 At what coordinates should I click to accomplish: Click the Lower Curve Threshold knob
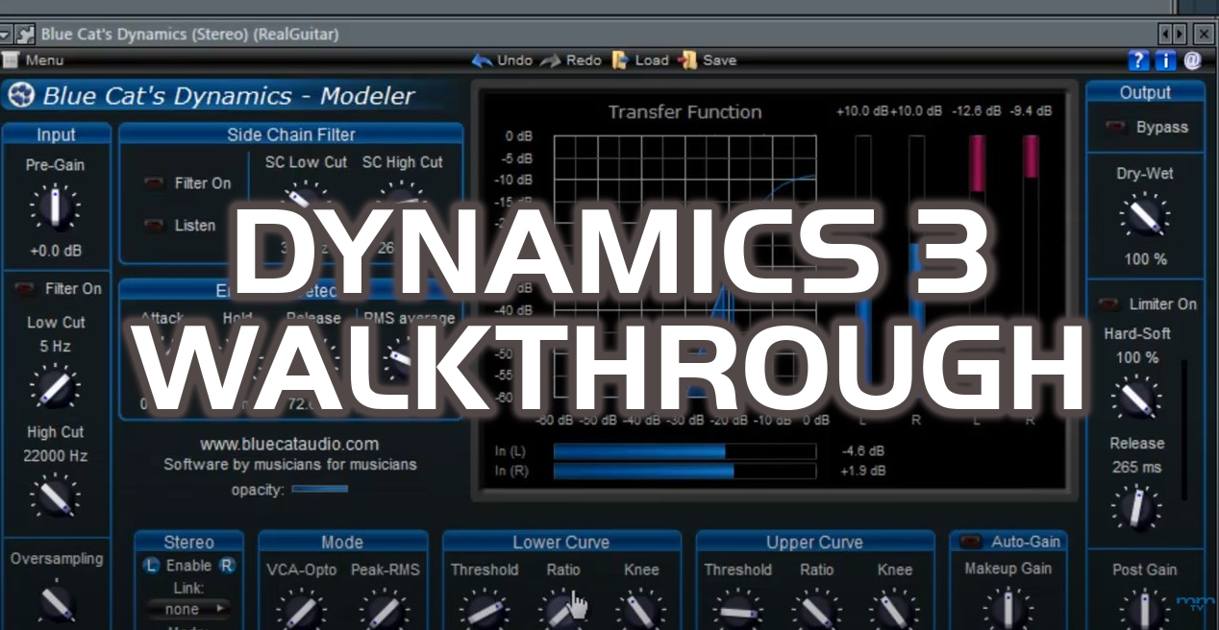pyautogui.click(x=484, y=611)
